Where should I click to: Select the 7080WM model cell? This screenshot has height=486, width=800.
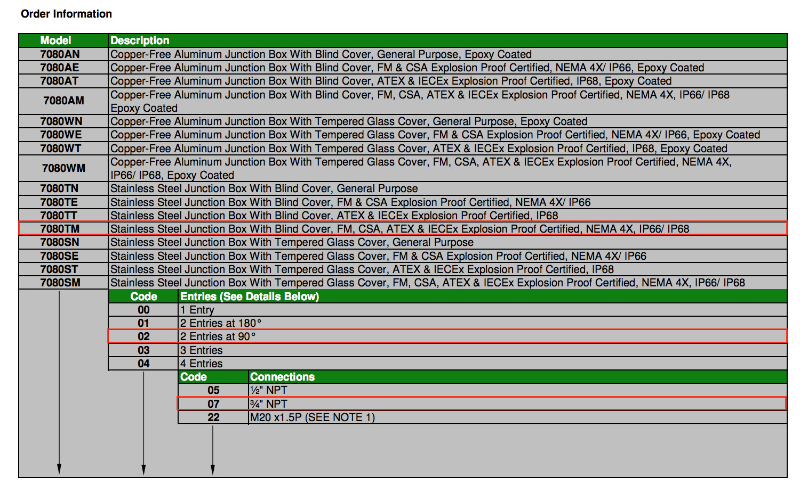tap(63, 168)
